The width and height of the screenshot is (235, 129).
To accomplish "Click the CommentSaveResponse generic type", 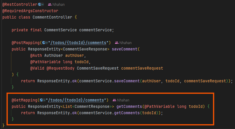I will [85, 49].
